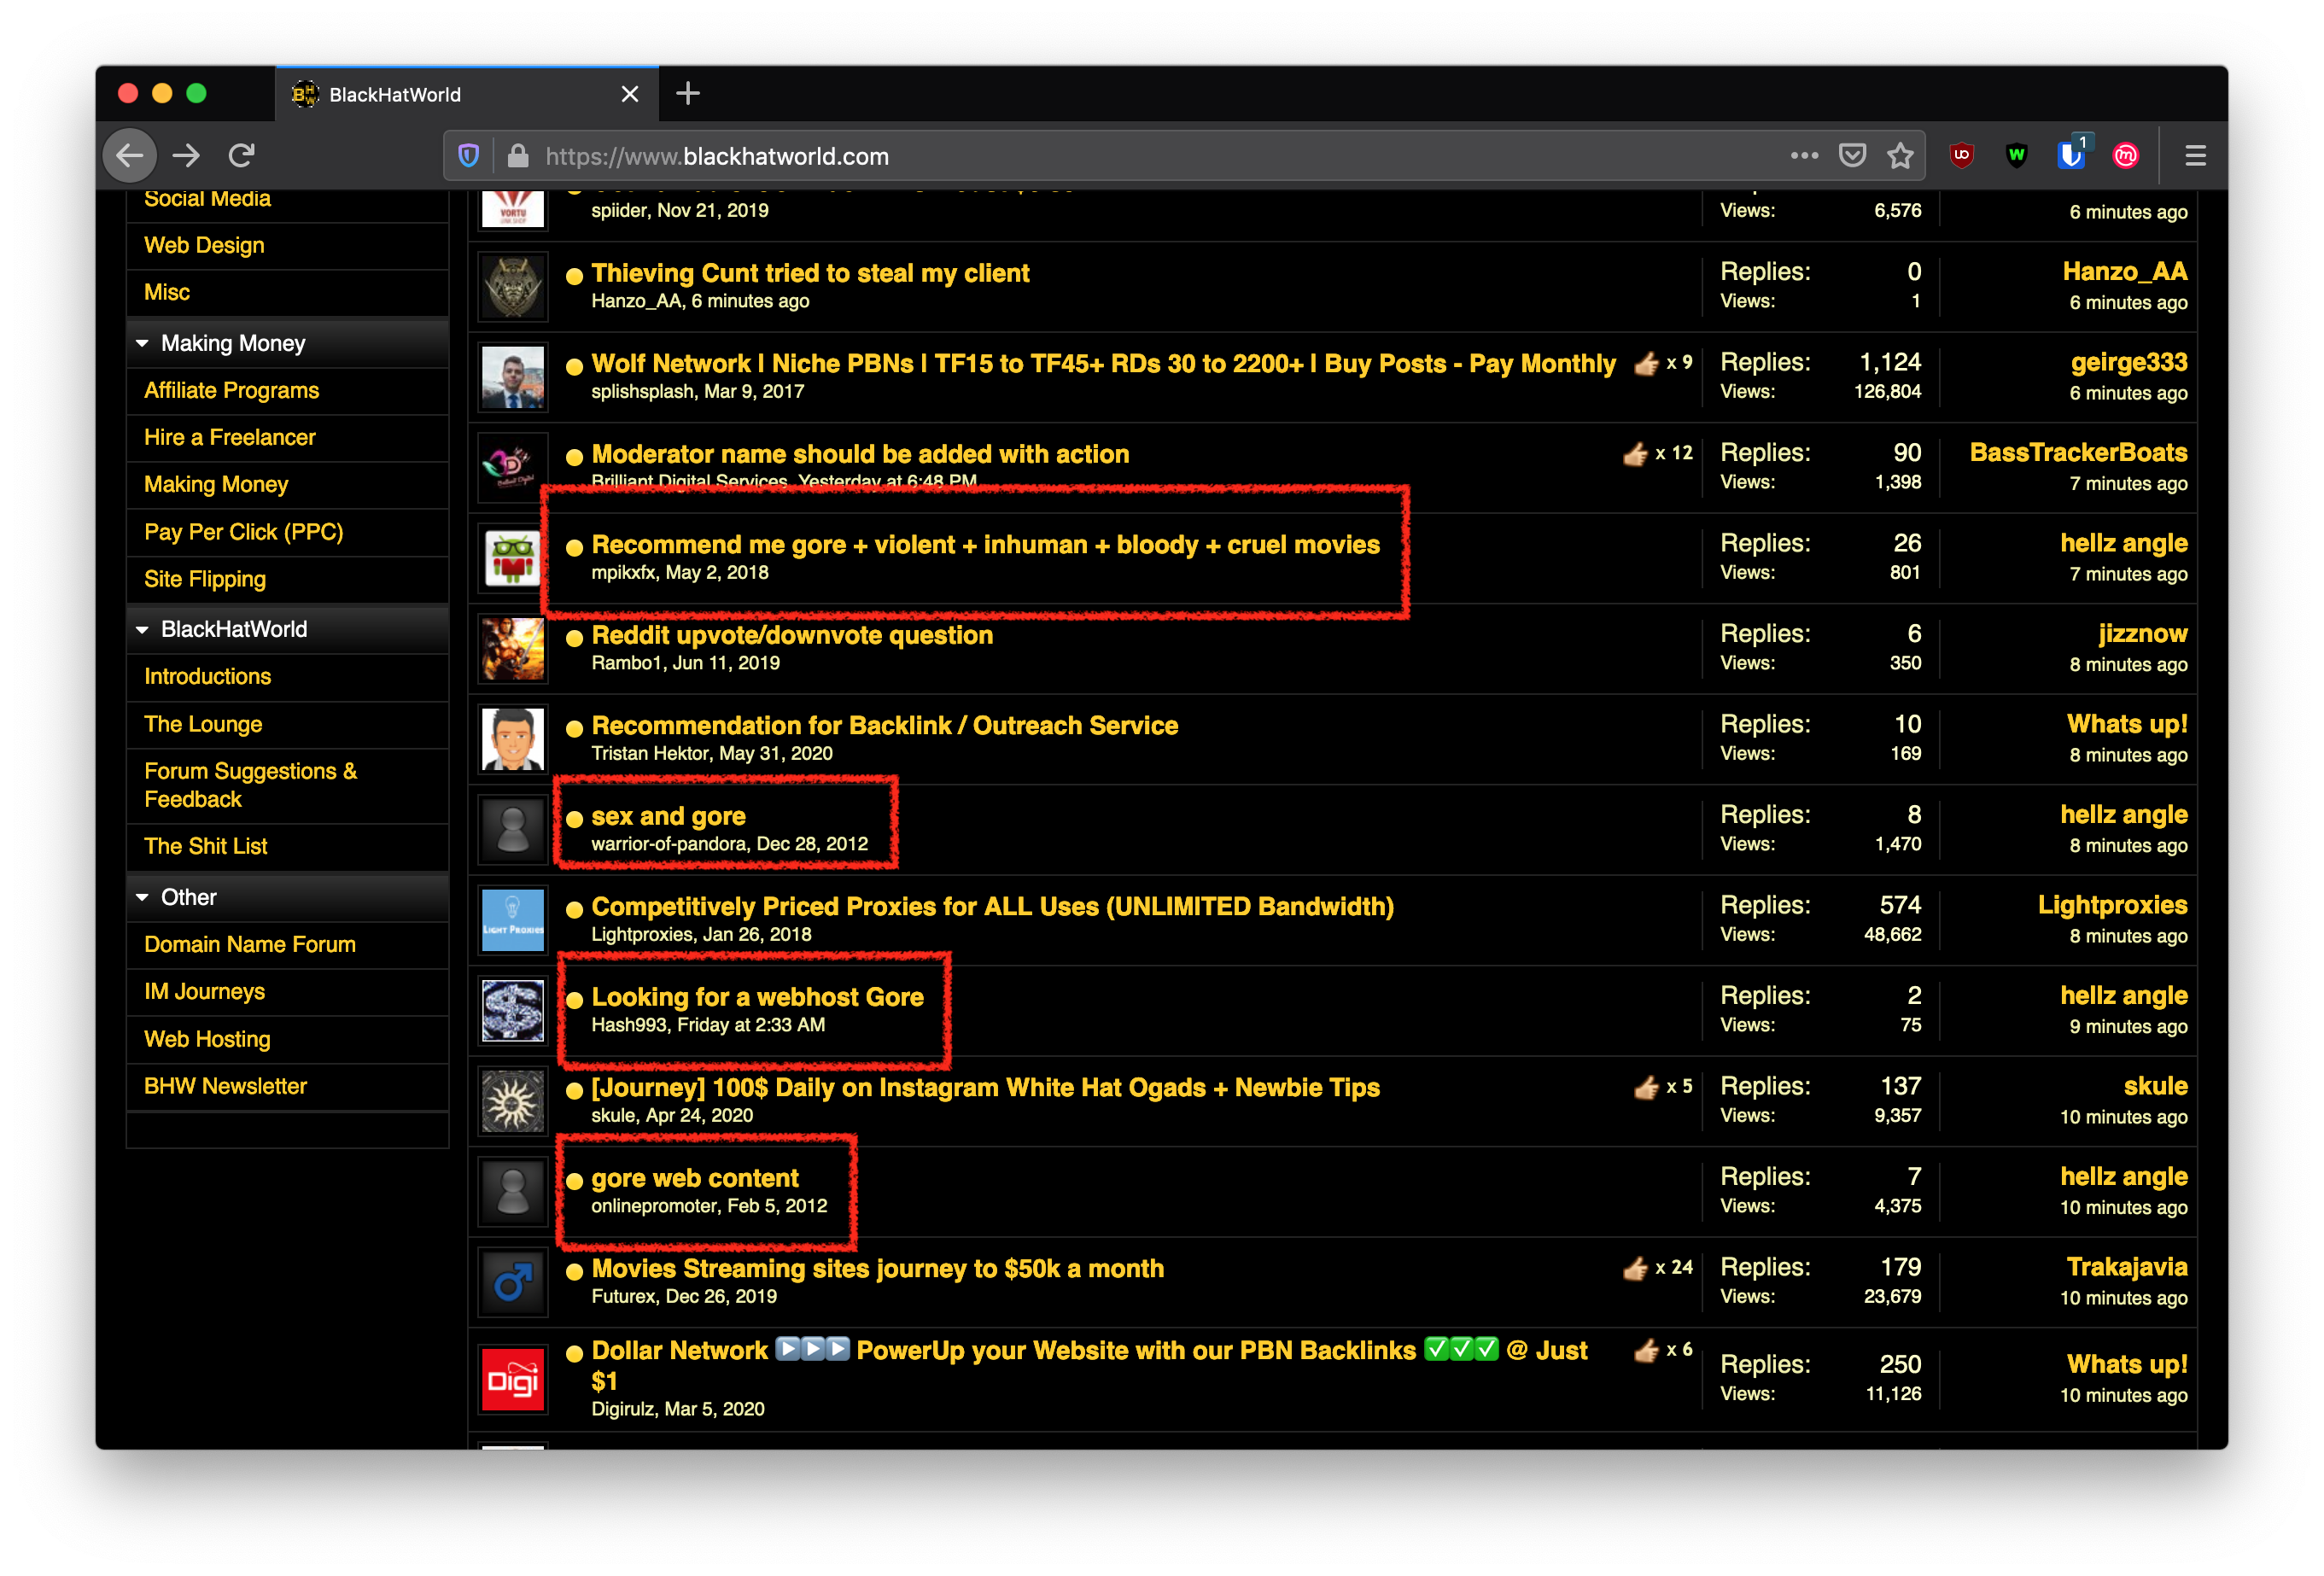The image size is (2324, 1576).
Task: View last poster jizznow profile
Action: coord(2142,634)
